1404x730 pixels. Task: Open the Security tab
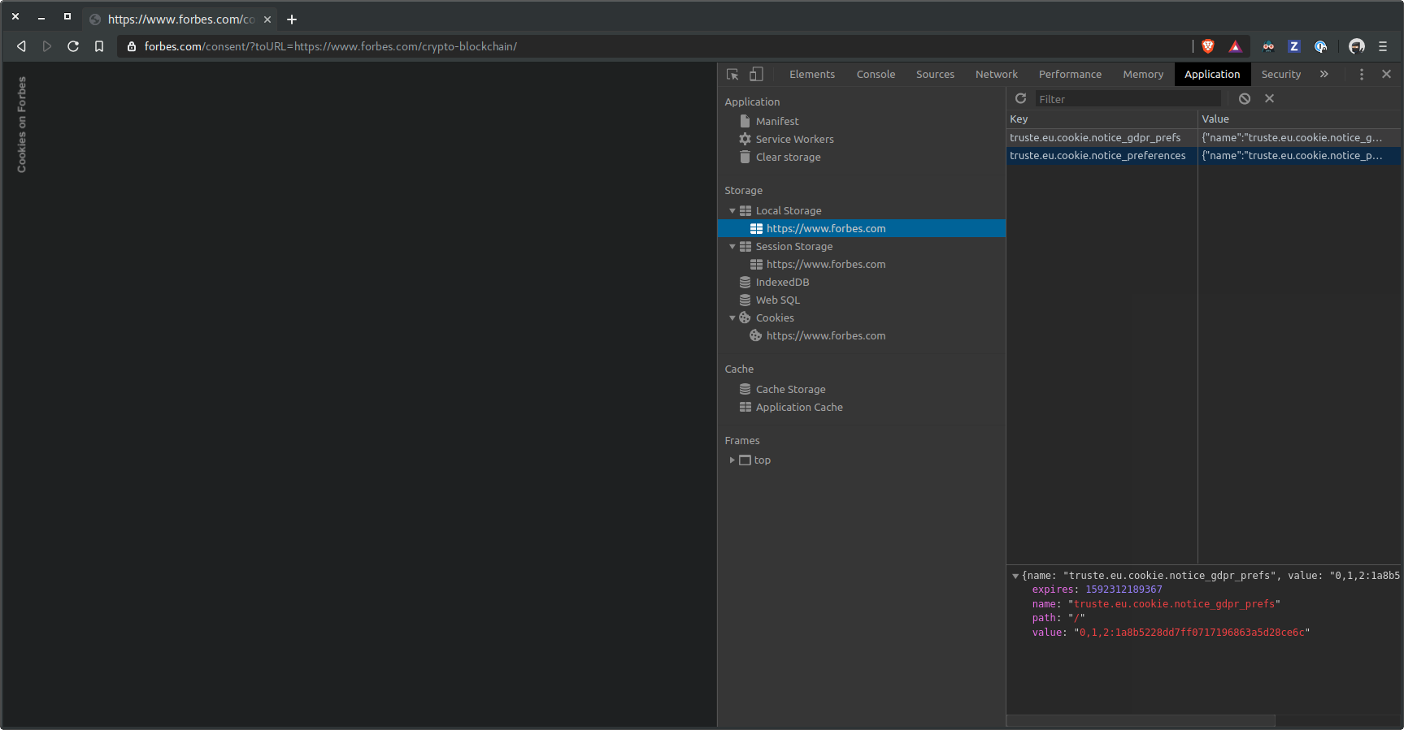pyautogui.click(x=1281, y=74)
